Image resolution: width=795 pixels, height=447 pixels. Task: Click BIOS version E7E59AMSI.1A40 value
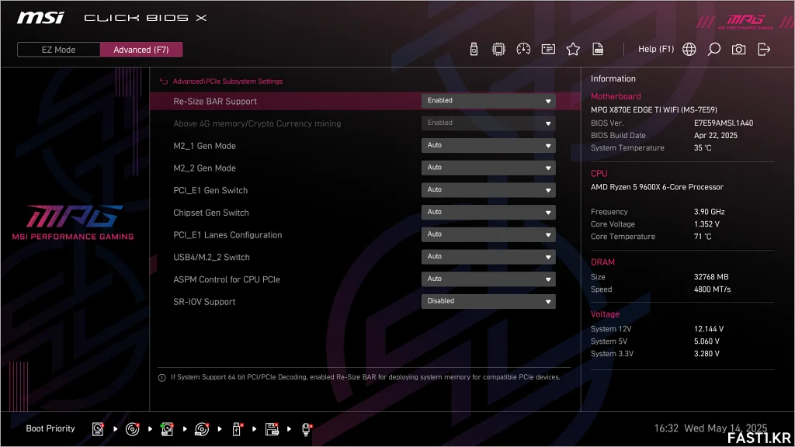coord(724,123)
